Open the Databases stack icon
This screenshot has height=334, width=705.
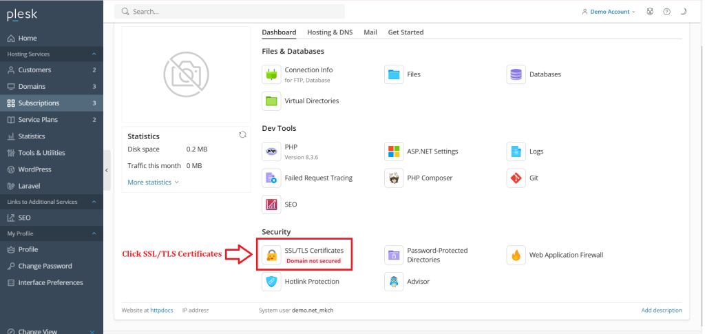coord(516,74)
